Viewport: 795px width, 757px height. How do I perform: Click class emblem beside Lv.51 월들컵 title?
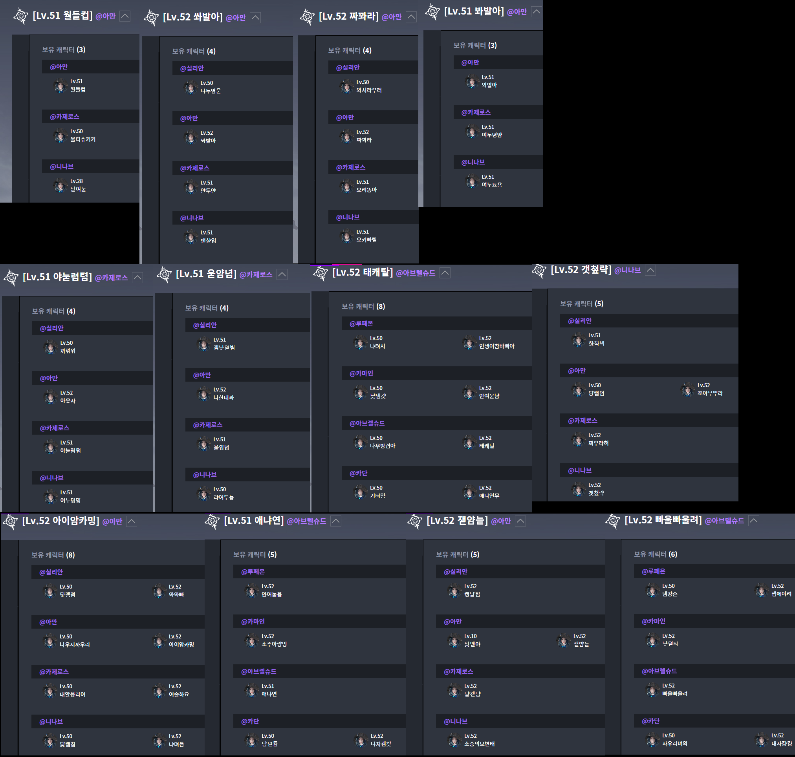tap(20, 16)
